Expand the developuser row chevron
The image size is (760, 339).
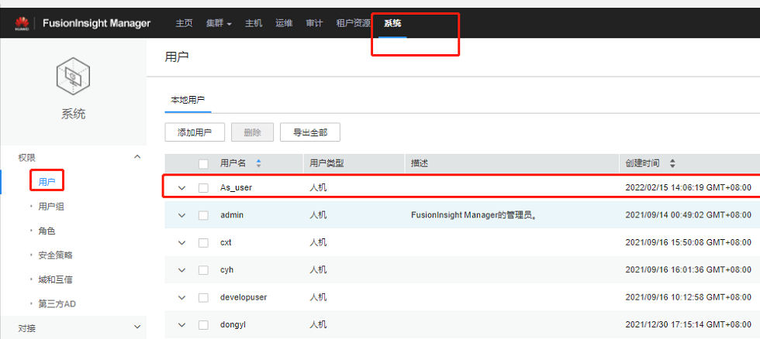click(181, 297)
